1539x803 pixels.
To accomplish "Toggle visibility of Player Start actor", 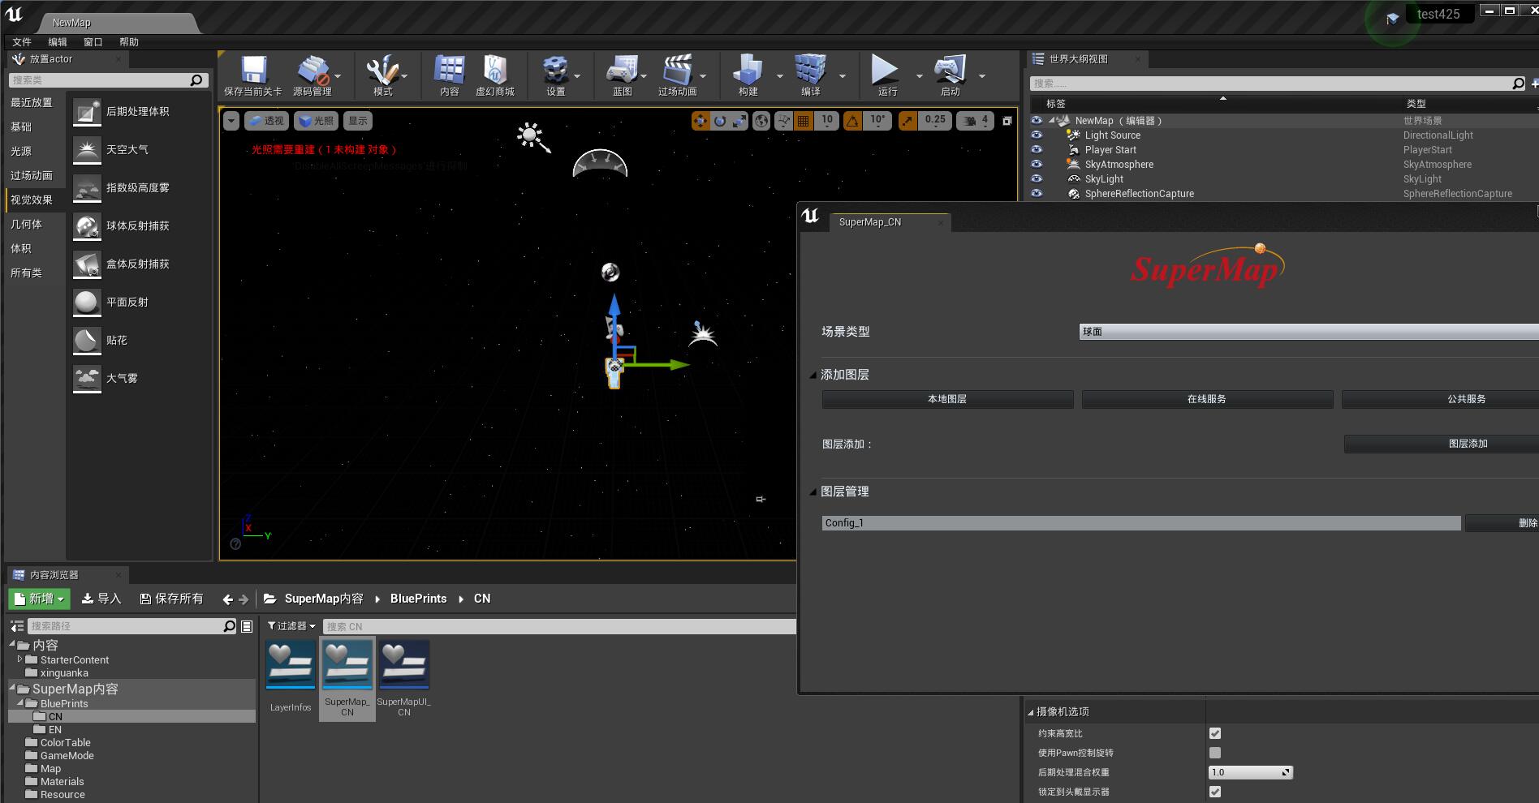I will tap(1037, 150).
